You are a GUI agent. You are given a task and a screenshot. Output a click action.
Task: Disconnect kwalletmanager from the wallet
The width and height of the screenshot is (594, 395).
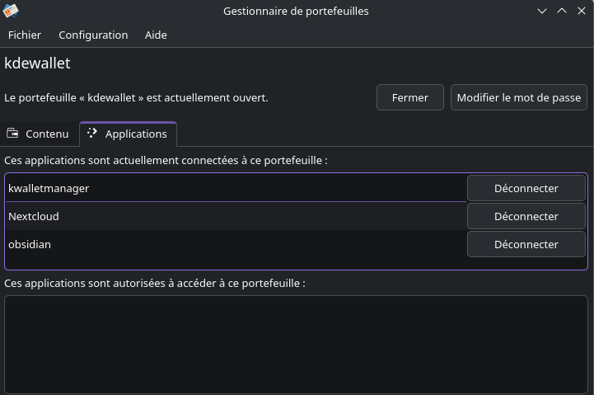[526, 188]
